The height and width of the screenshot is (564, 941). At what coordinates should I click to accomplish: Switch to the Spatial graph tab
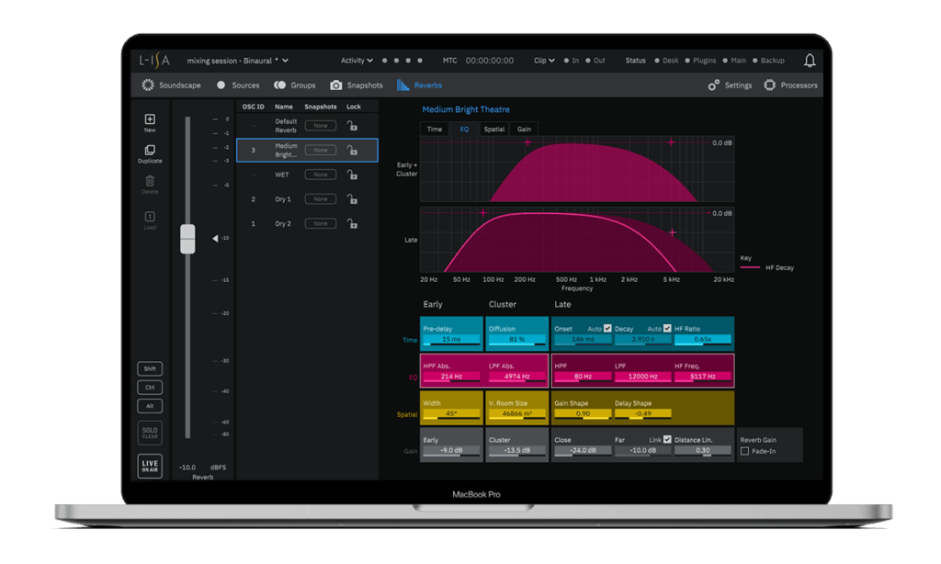click(x=494, y=129)
